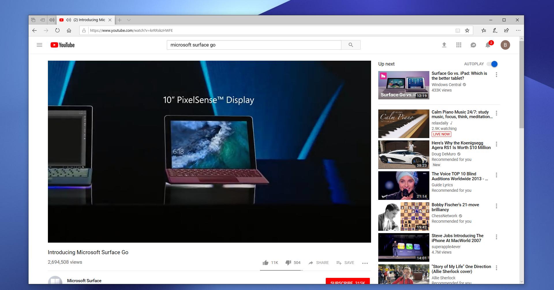Go to browser Home page
Screen dimensions: 554x290
point(69,30)
